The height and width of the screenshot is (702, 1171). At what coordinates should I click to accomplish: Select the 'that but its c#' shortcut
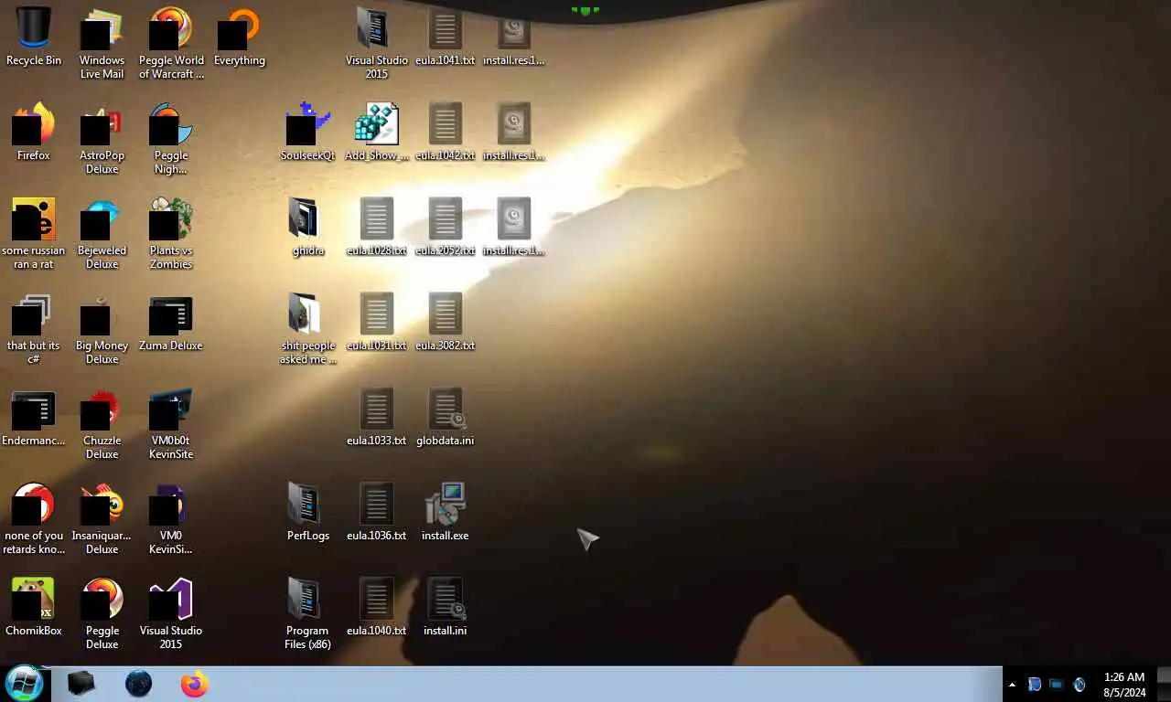tap(34, 328)
